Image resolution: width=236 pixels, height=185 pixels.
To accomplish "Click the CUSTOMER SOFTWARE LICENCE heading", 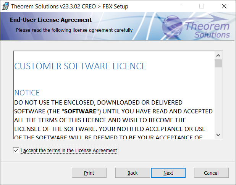I will pyautogui.click(x=80, y=66).
